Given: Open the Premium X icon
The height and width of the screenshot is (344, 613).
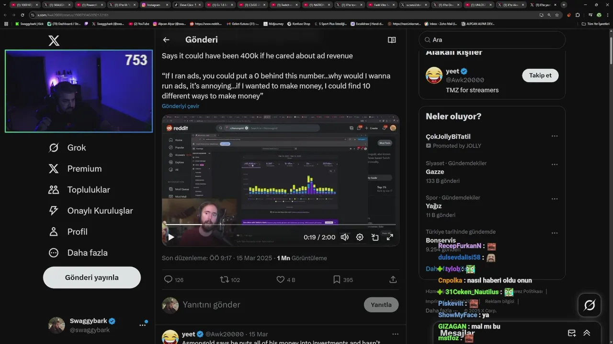Looking at the screenshot, I should point(54,169).
